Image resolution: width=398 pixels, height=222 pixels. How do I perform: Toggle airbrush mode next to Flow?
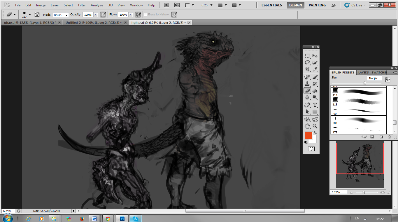click(x=138, y=15)
